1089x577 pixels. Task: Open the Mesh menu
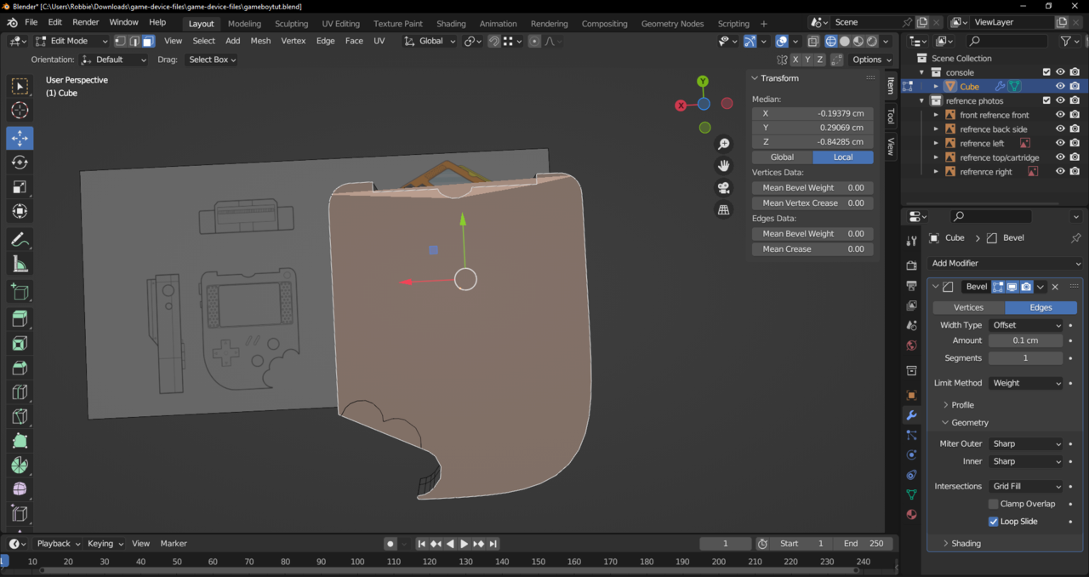coord(260,41)
